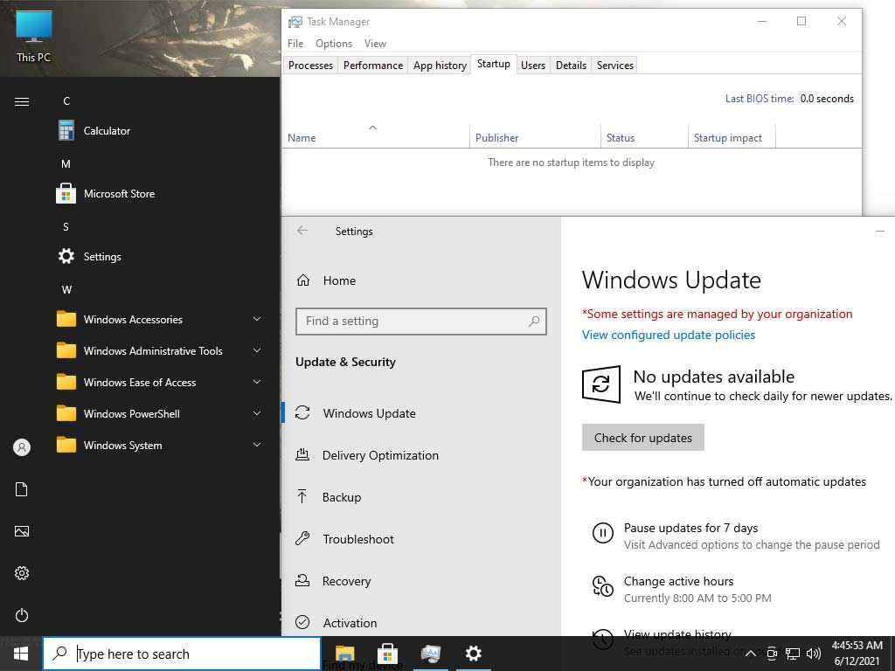Open Settings gear in Start sidebar
The height and width of the screenshot is (671, 895).
click(22, 573)
